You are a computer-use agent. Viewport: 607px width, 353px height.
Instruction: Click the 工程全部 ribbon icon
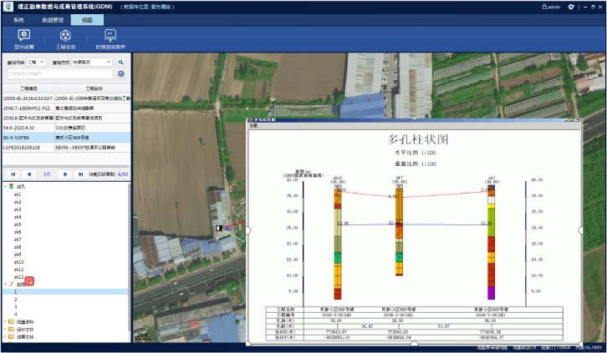coord(65,35)
